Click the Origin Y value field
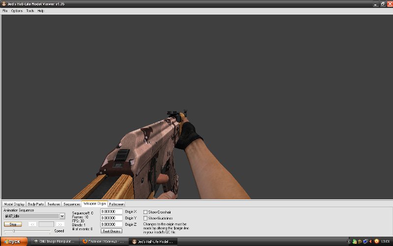Viewport: 393px width, 246px height. 112,218
